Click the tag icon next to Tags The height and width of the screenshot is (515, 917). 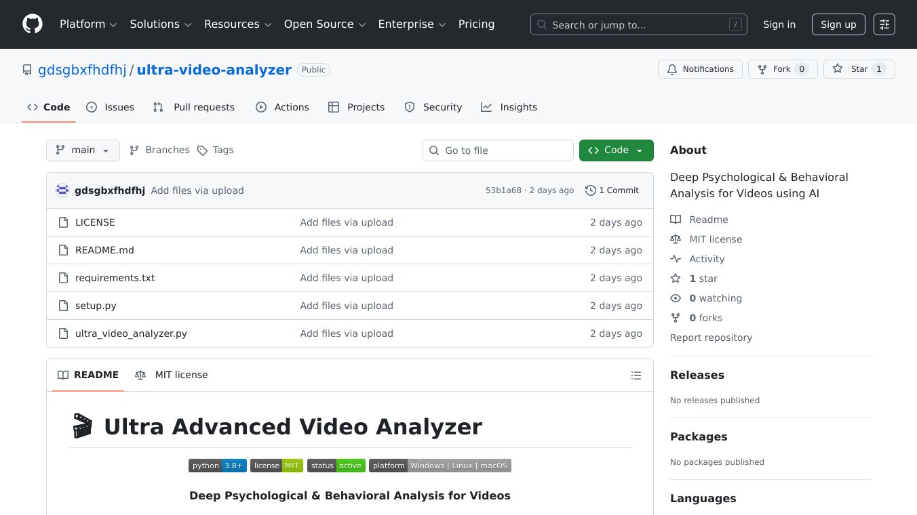tap(203, 150)
